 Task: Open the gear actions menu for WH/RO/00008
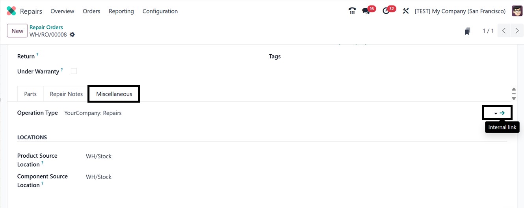pos(72,35)
